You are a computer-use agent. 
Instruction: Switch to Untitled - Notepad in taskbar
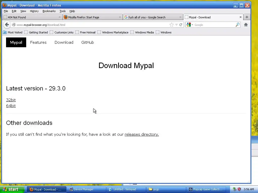click(126, 189)
